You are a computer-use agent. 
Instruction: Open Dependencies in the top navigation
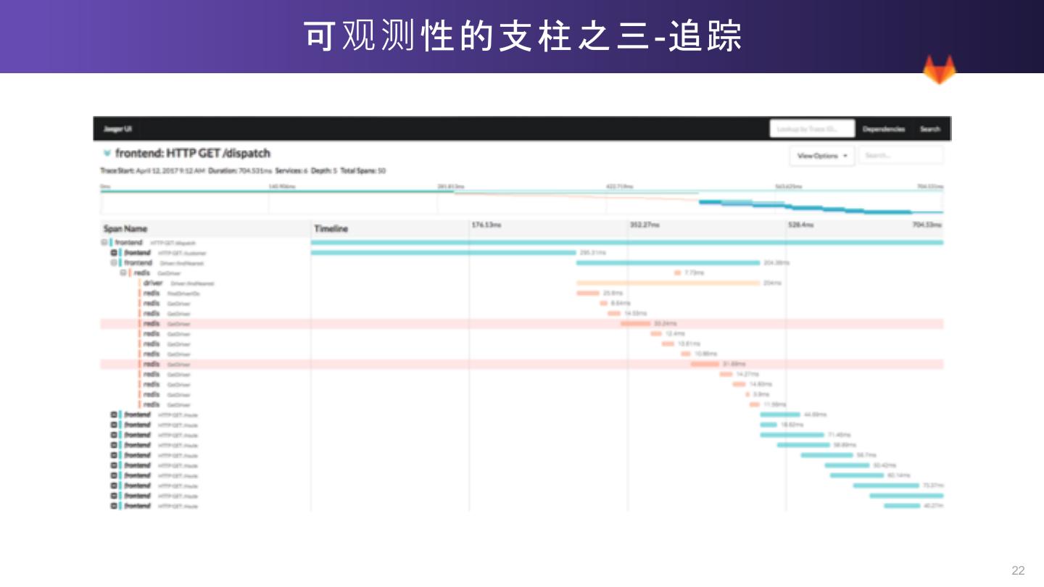point(883,129)
